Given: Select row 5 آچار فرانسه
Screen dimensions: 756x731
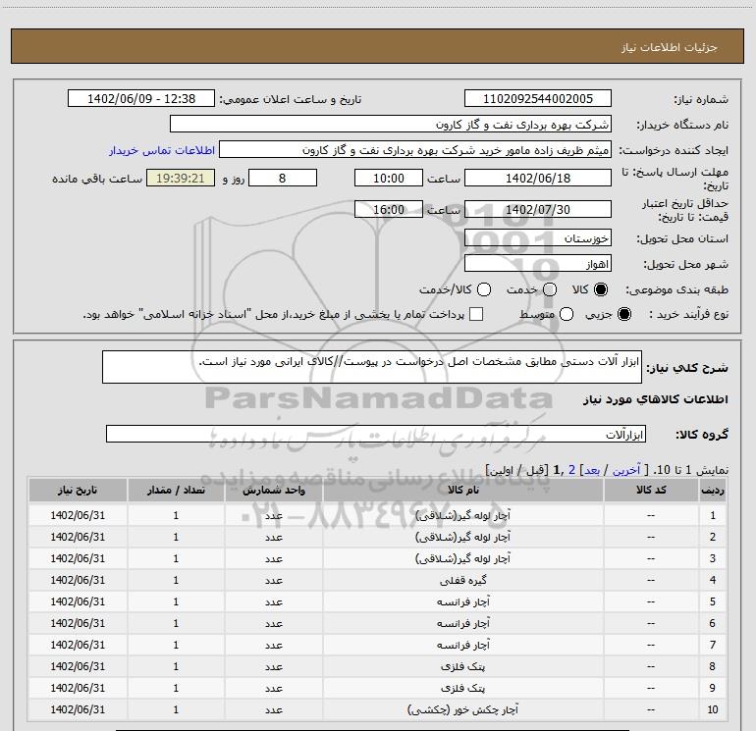Looking at the screenshot, I should point(377,601).
